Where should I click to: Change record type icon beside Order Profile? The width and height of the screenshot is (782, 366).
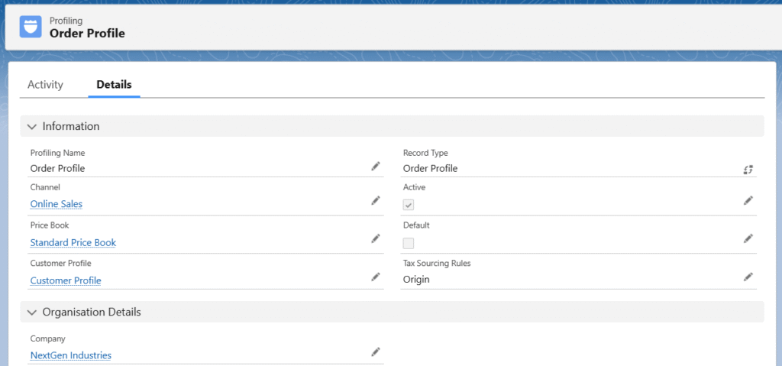pyautogui.click(x=748, y=169)
